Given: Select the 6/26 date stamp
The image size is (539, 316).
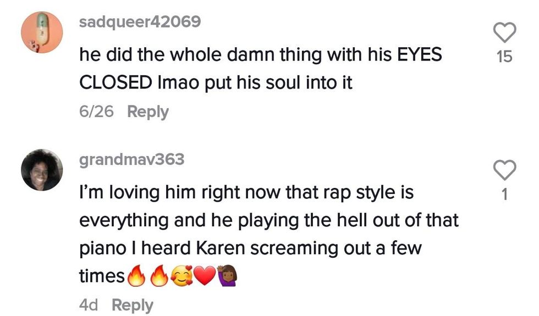Looking at the screenshot, I should (x=96, y=112).
